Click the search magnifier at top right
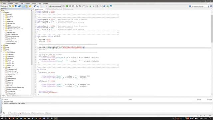Screen dimensions: 213x120 point(209,6)
